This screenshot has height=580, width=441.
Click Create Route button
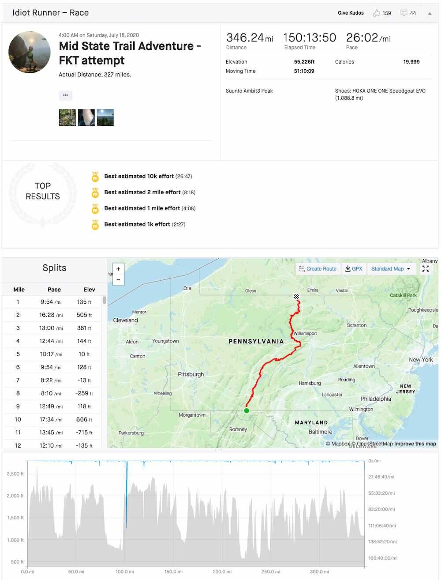[318, 269]
